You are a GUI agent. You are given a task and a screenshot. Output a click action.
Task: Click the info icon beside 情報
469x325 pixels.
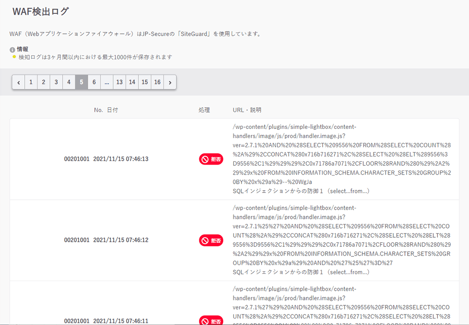[x=12, y=50]
